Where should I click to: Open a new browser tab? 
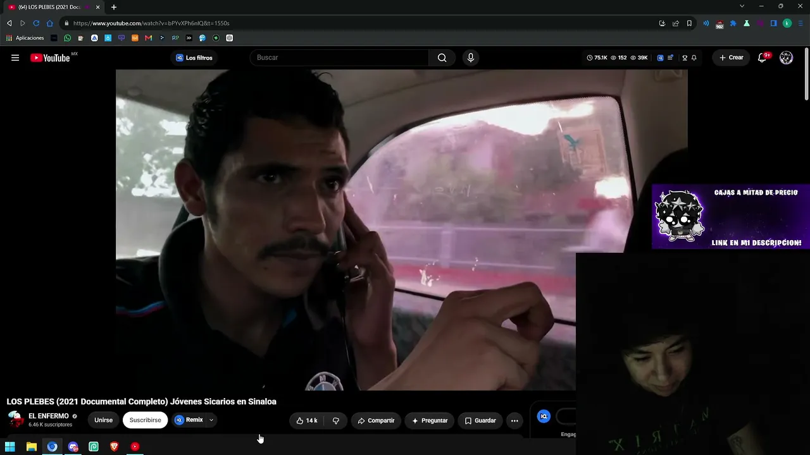coord(114,7)
